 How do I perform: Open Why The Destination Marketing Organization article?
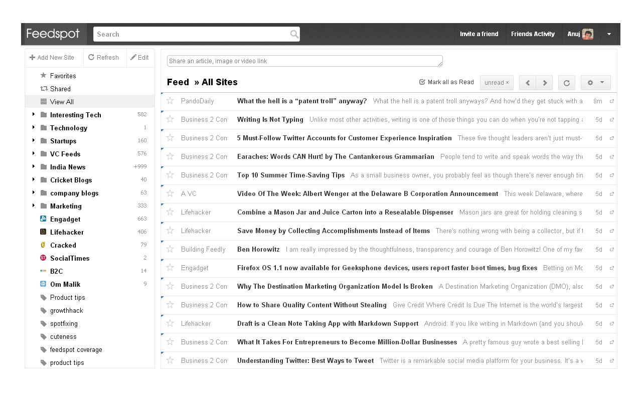tap(335, 286)
